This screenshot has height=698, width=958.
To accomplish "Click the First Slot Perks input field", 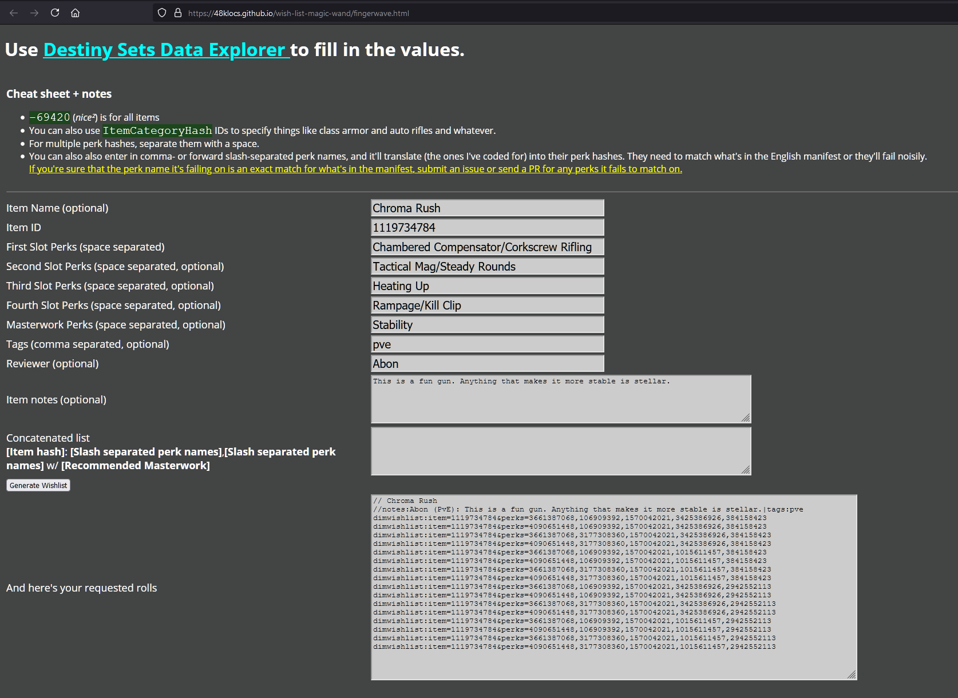I will point(487,247).
